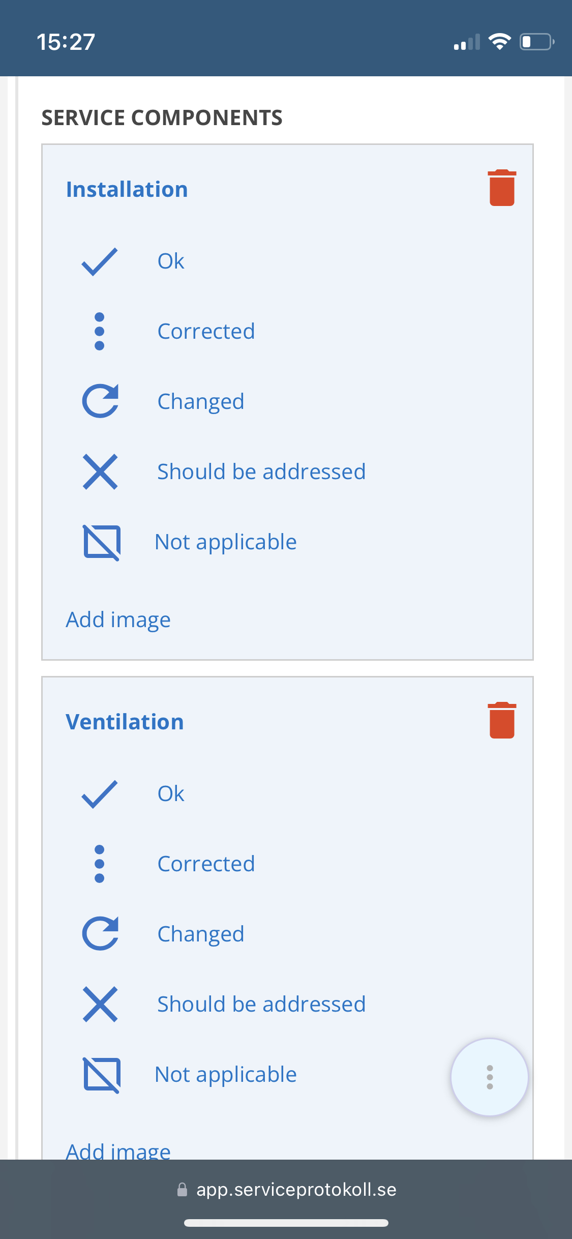Tap the Installation component heading

coord(127,189)
